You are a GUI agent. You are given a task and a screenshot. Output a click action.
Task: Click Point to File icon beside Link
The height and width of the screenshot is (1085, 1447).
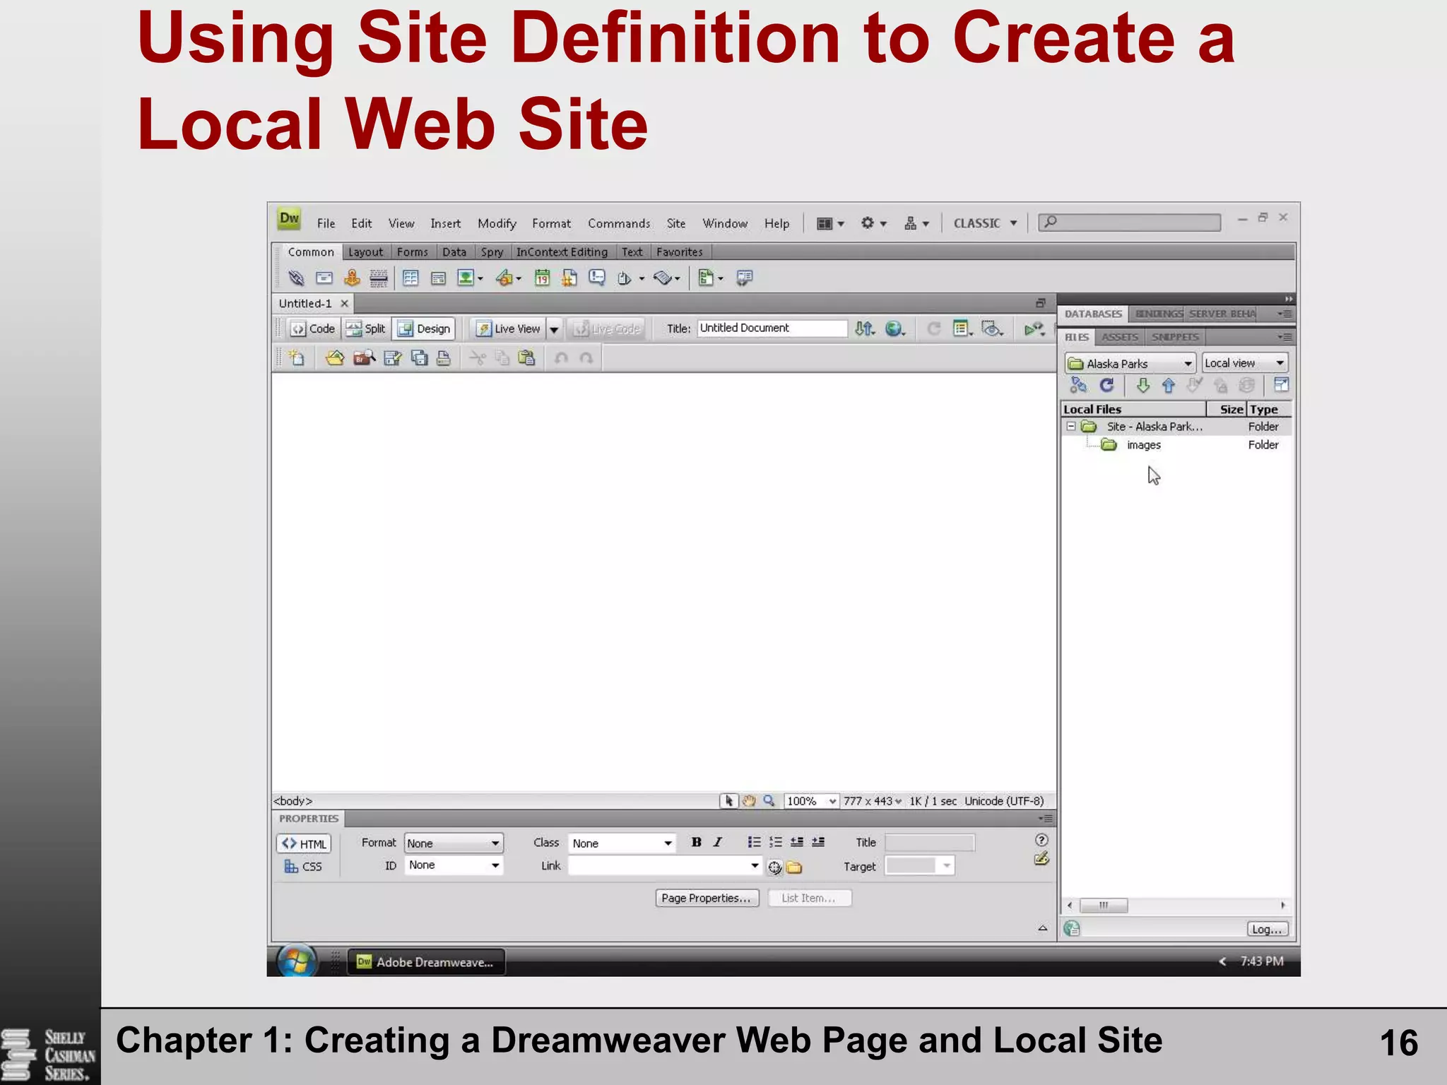click(775, 867)
